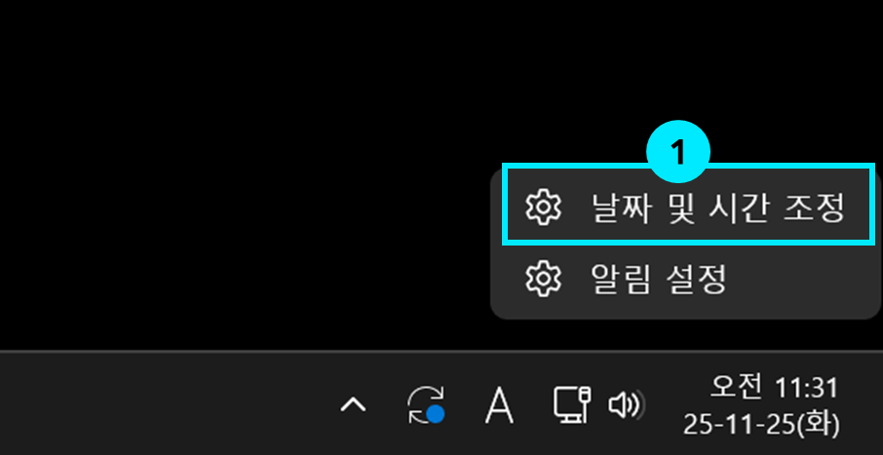Click the sound waves of the speaker icon
Image resolution: width=883 pixels, height=455 pixels.
[x=636, y=405]
